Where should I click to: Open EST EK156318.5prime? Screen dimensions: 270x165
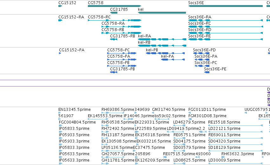coord(152,135)
